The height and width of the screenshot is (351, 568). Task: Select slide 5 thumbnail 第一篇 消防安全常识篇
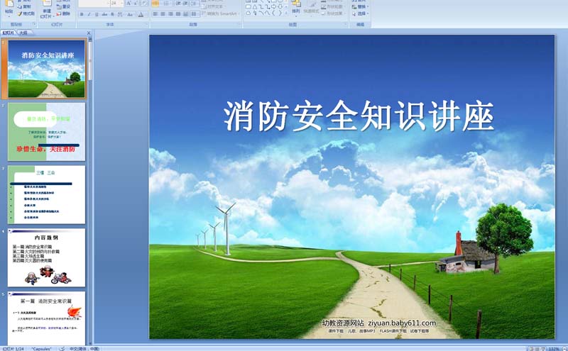pos(47,318)
